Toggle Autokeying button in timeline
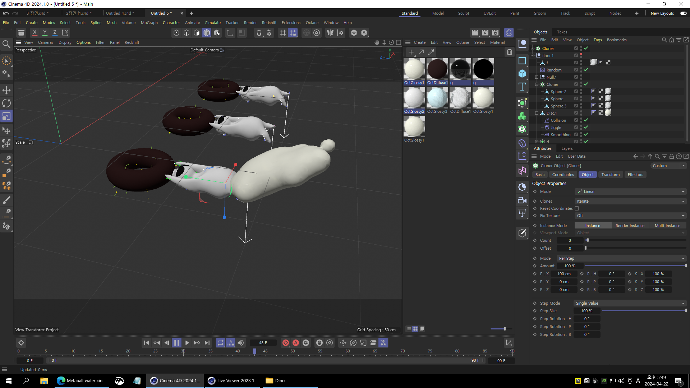Viewport: 690px width, 388px height. [296, 343]
